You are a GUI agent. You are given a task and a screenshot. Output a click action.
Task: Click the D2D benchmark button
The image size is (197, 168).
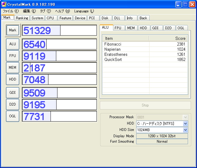point(13,104)
